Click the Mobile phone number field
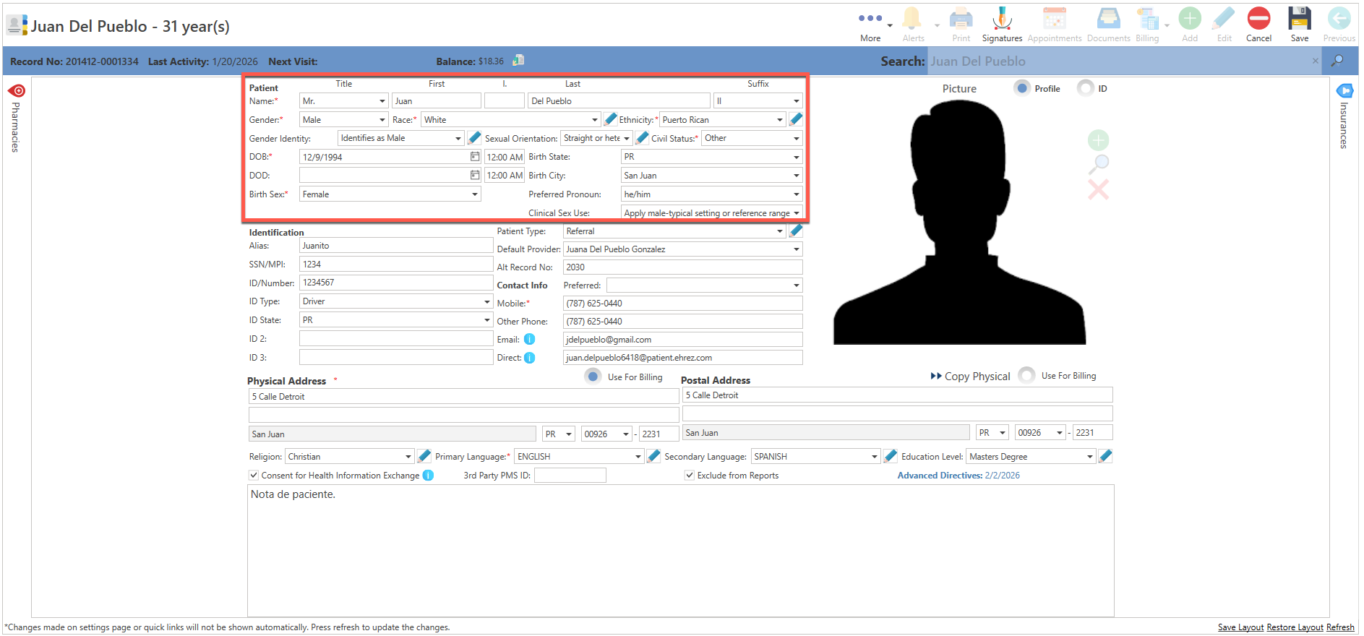 click(x=682, y=303)
